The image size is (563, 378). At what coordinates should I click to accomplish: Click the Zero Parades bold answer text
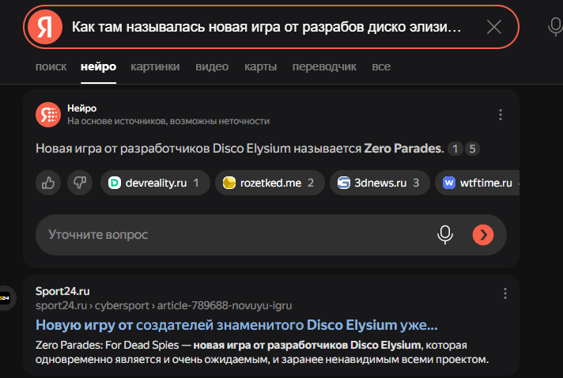[x=404, y=149]
